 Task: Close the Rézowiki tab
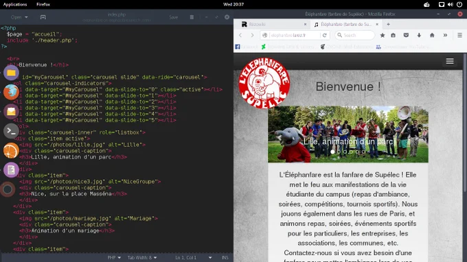tap(305, 25)
